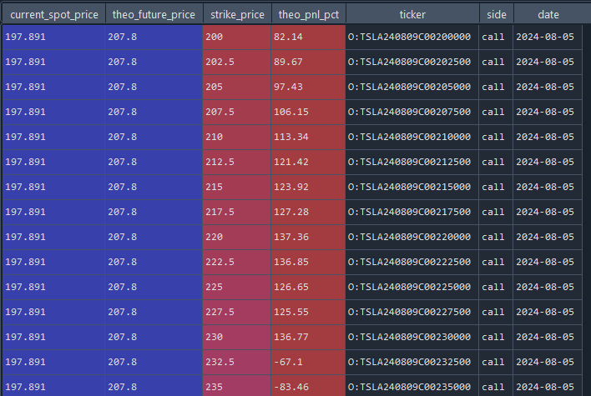Select strike price cell 220
Image resolution: width=591 pixels, height=396 pixels.
237,237
